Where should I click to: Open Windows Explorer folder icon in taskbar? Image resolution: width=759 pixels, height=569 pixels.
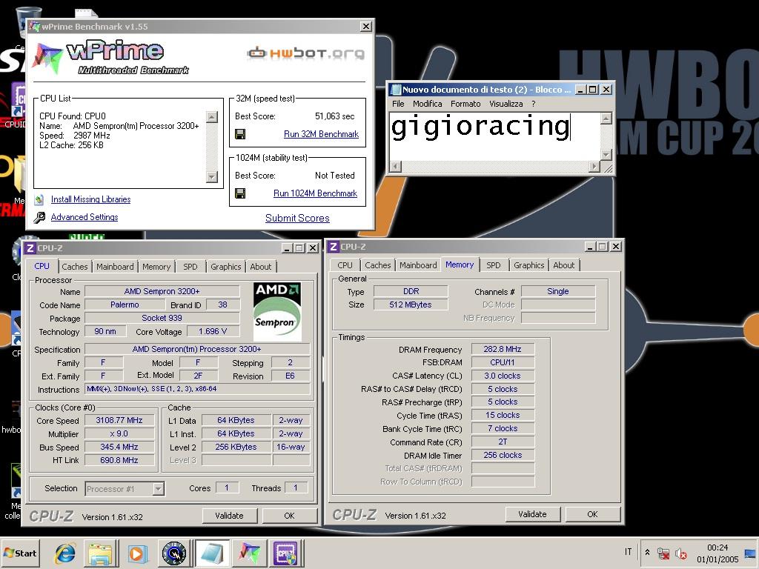pyautogui.click(x=100, y=553)
